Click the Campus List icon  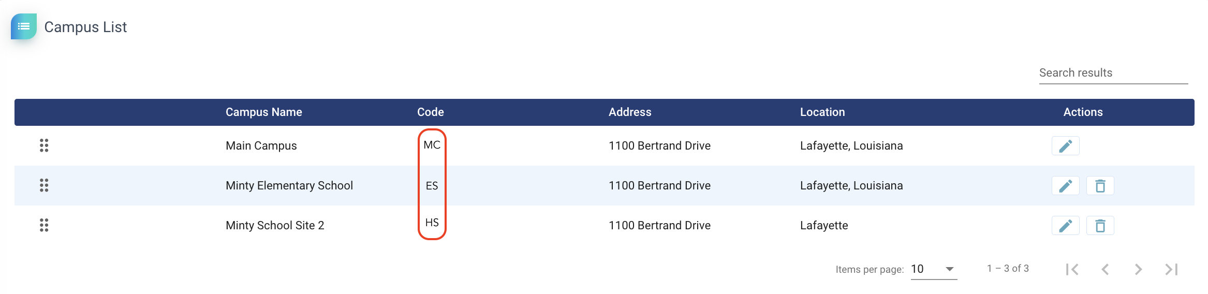24,26
